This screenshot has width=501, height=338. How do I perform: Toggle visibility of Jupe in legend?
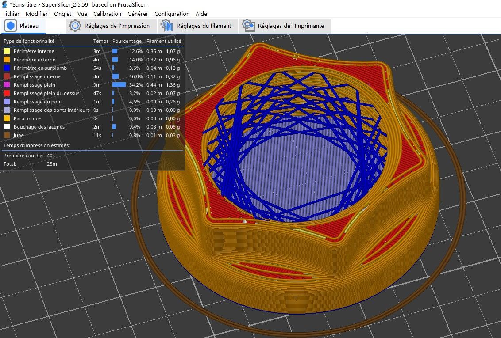[92, 135]
